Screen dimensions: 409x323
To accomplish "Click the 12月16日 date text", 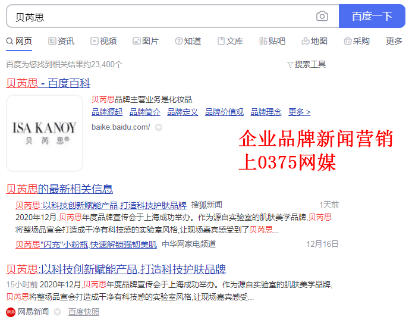I will [x=322, y=244].
